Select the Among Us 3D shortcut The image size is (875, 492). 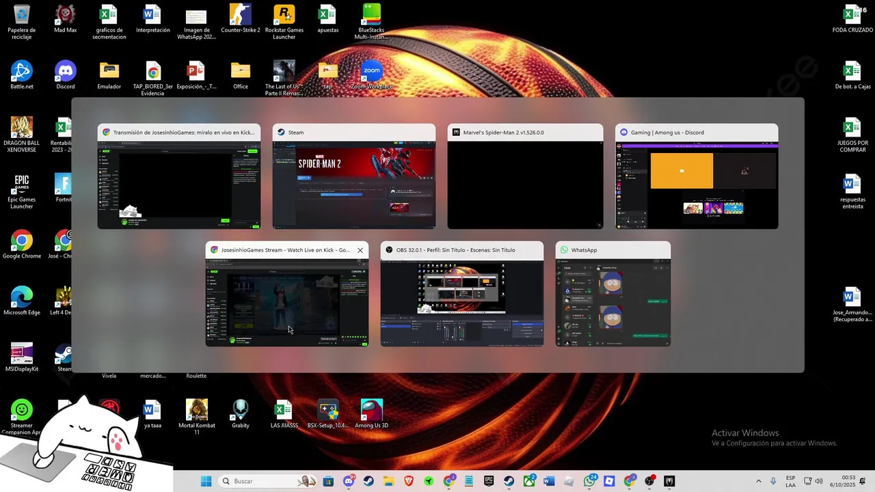pyautogui.click(x=372, y=414)
